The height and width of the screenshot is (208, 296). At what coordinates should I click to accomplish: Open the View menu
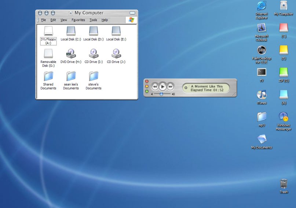[63, 20]
